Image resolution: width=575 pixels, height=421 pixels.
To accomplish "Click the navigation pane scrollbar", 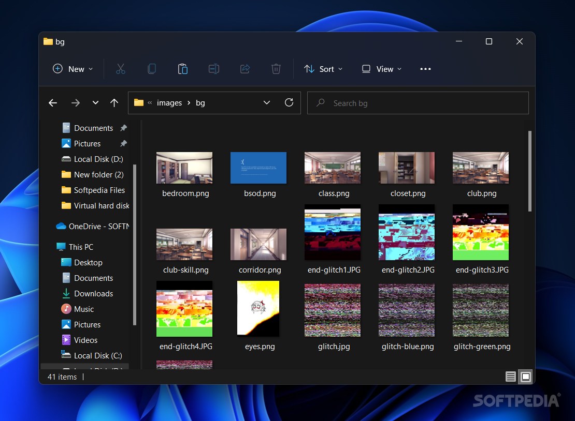I will pos(135,245).
